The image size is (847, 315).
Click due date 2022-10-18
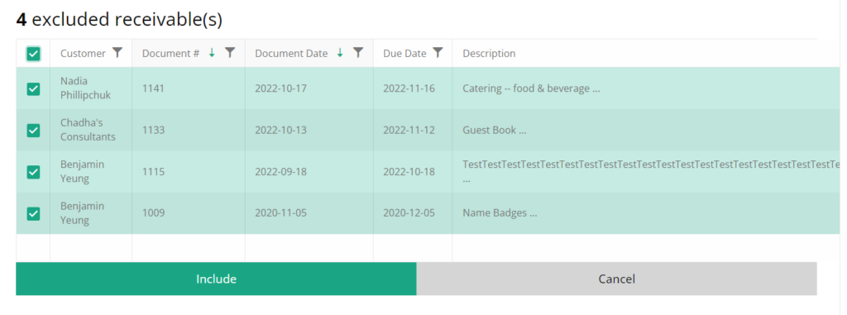point(409,172)
